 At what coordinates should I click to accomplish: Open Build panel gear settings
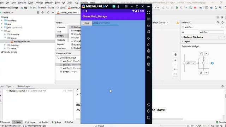tap(222, 86)
